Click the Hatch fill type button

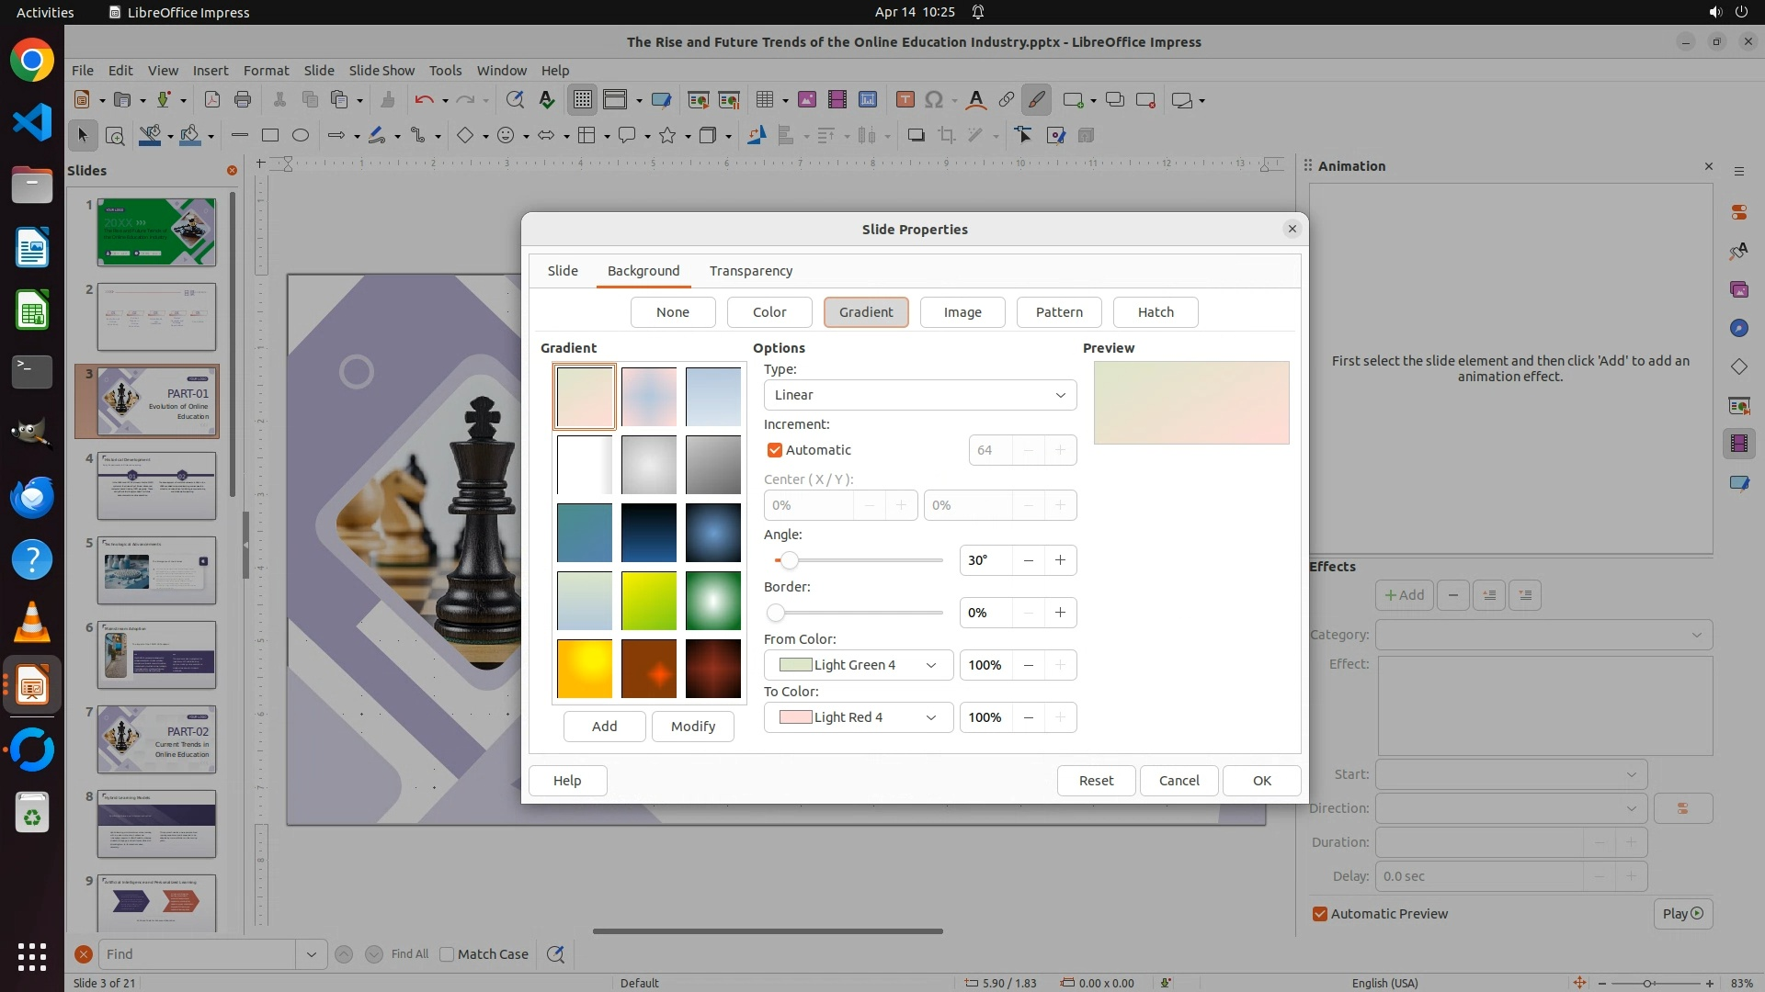1155,312
